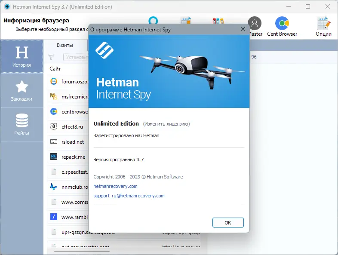Open the History (История) sidebar section
This screenshot has height=255, width=338.
click(x=22, y=56)
